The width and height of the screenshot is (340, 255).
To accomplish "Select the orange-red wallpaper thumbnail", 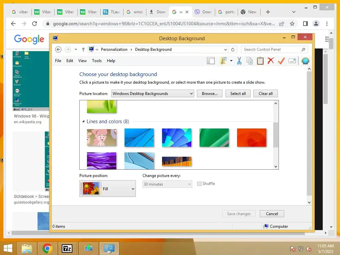I will [x=252, y=137].
